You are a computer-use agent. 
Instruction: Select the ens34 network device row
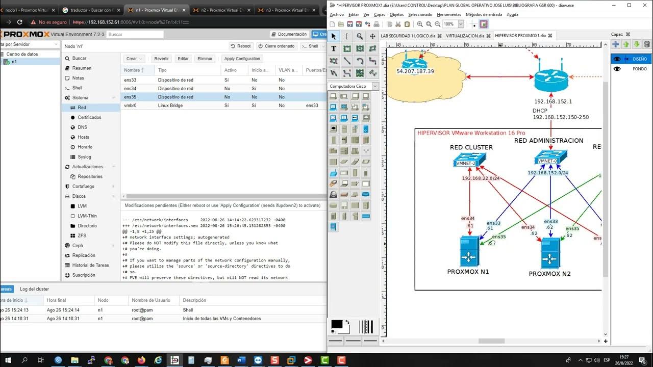tap(223, 88)
